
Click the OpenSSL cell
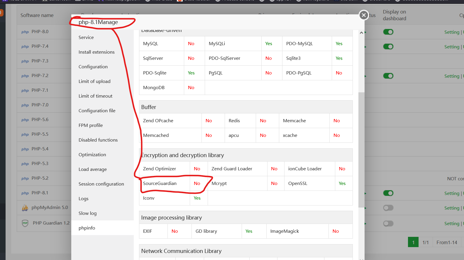click(310, 183)
